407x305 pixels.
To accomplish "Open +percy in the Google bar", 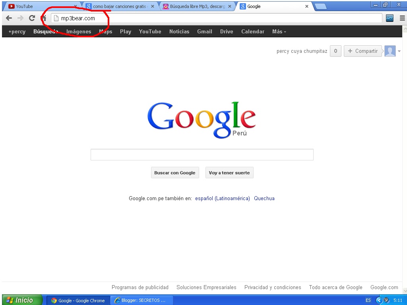I will [17, 32].
